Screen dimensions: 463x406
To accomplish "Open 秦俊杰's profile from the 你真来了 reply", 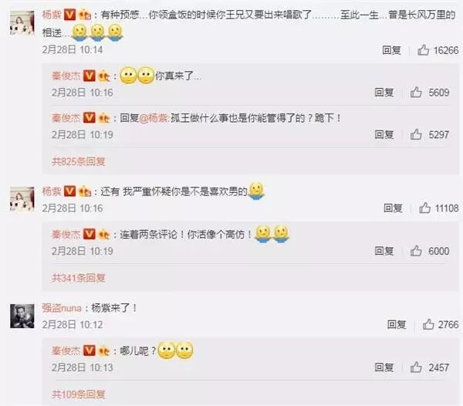I will pos(66,76).
